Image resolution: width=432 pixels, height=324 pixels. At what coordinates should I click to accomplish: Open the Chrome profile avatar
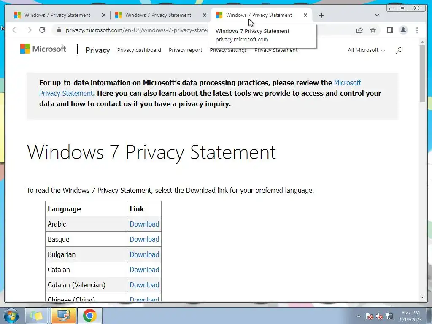coord(403,30)
